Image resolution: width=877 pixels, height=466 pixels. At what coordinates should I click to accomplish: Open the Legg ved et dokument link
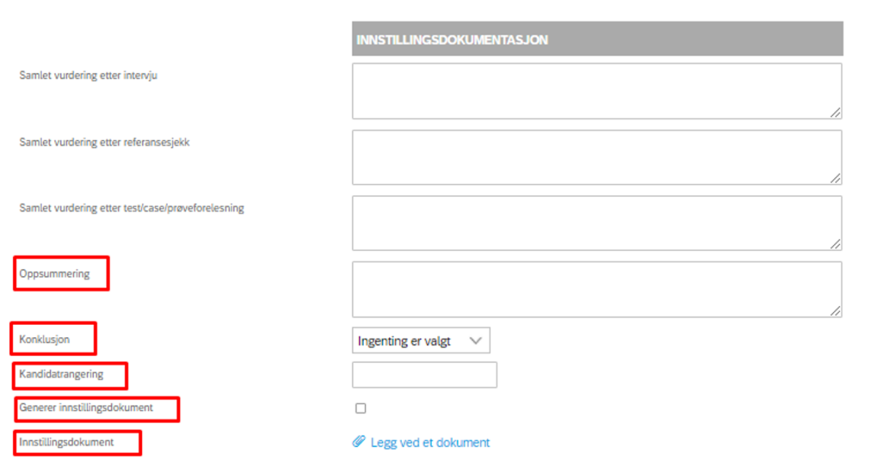tap(429, 442)
